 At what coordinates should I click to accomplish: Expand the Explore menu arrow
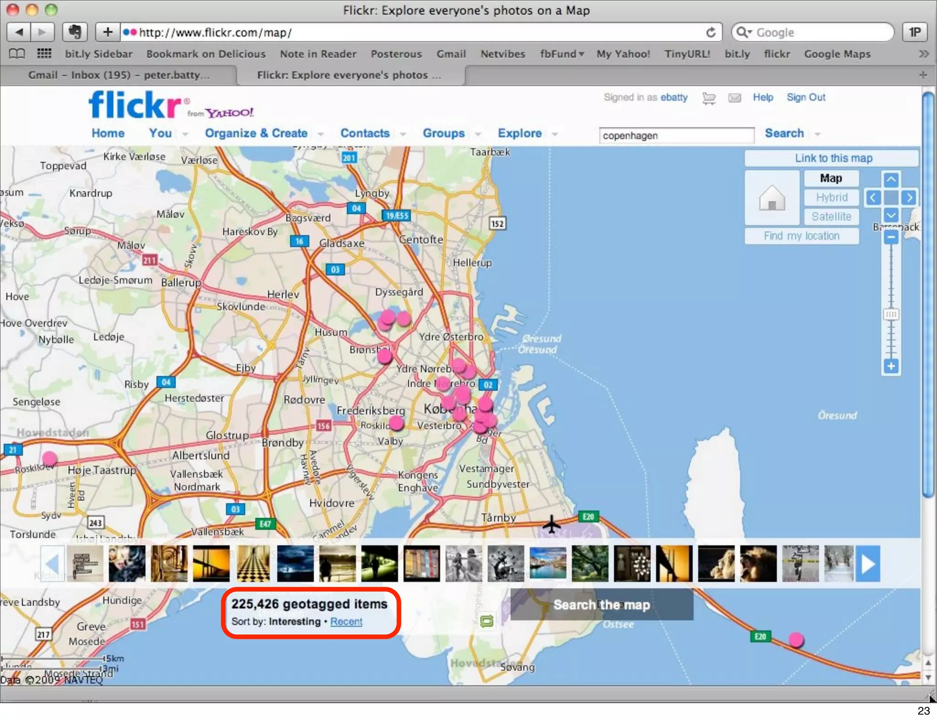click(555, 134)
